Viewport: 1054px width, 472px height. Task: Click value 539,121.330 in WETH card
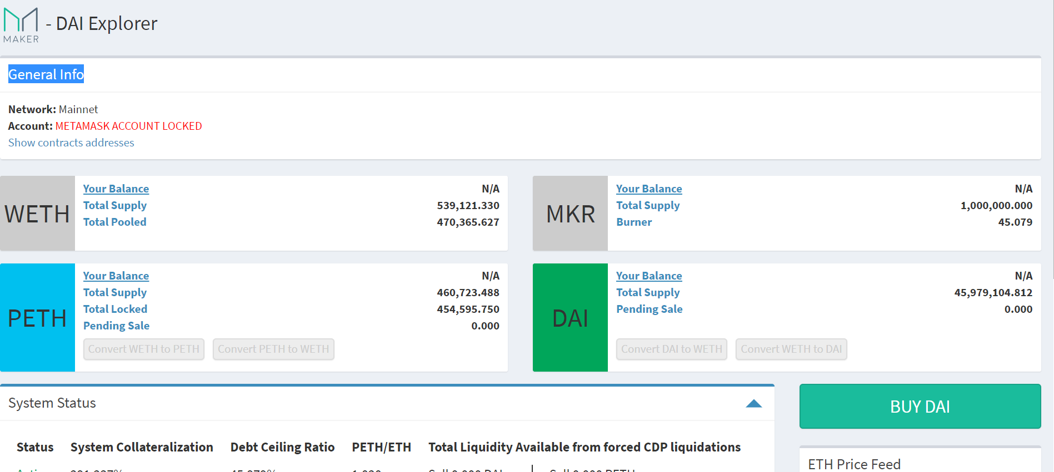point(468,205)
